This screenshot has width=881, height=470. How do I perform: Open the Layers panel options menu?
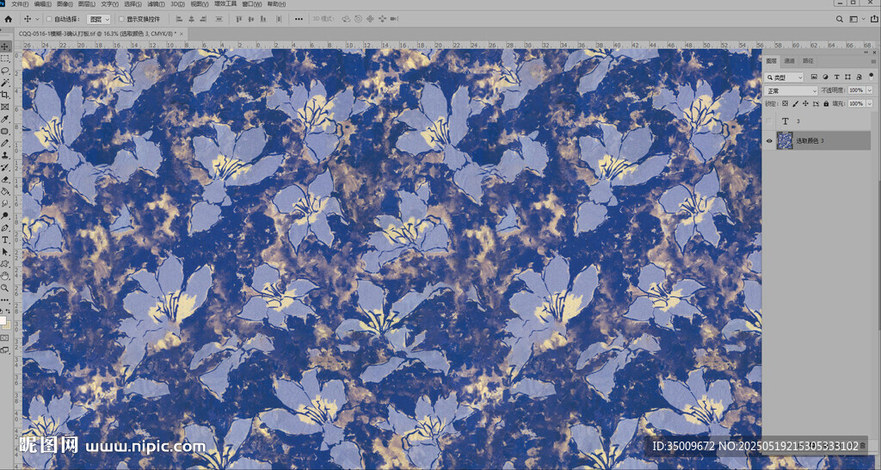click(x=874, y=61)
